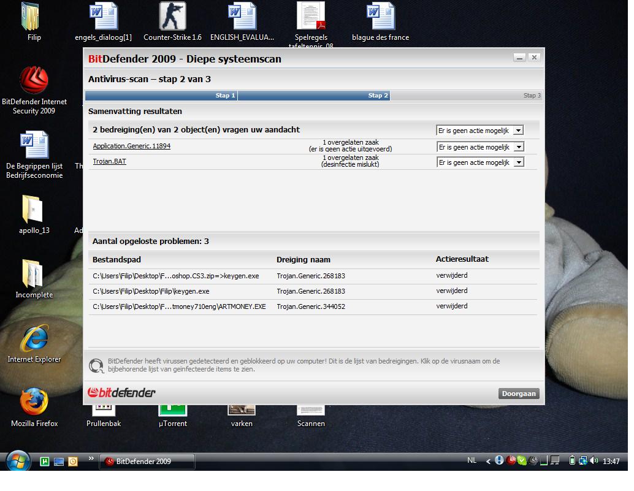
Task: Open action dropdown for all 2 threats
Action: (x=480, y=131)
